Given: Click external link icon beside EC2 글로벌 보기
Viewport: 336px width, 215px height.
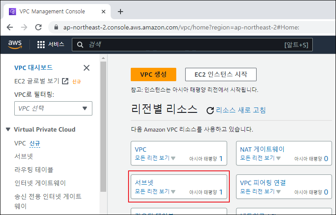Looking at the screenshot, I should [x=65, y=81].
